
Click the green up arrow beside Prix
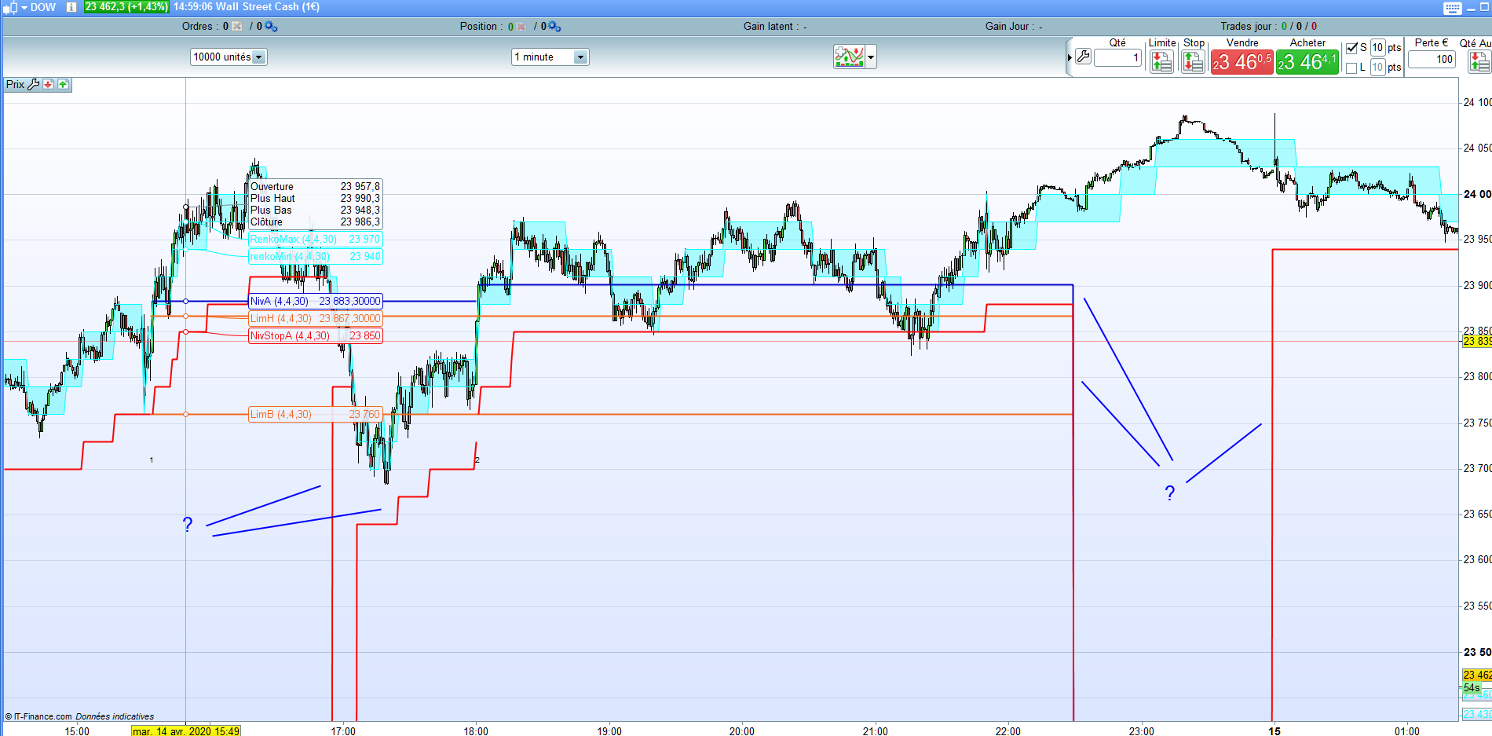click(63, 84)
